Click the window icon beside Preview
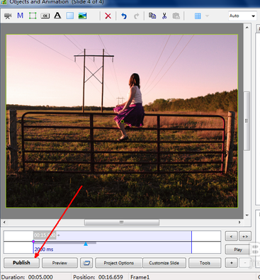 coord(86,263)
